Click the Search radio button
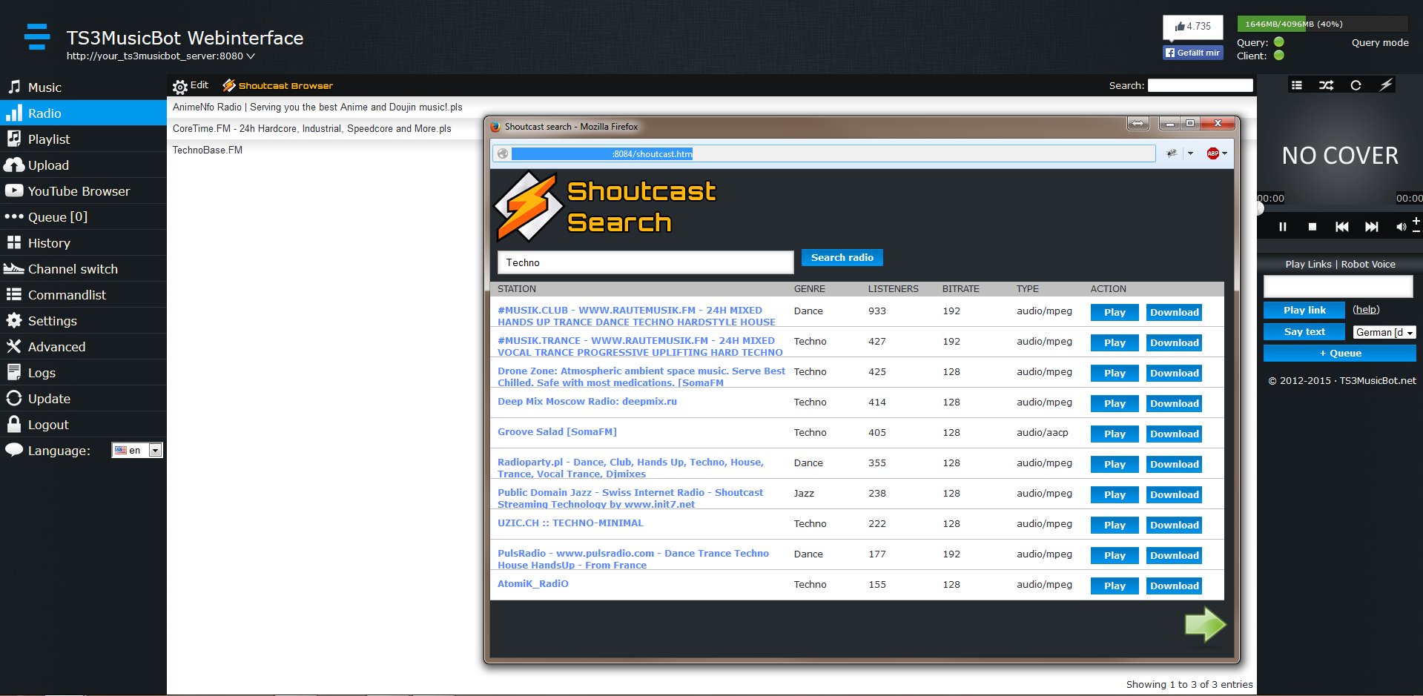 (x=842, y=257)
